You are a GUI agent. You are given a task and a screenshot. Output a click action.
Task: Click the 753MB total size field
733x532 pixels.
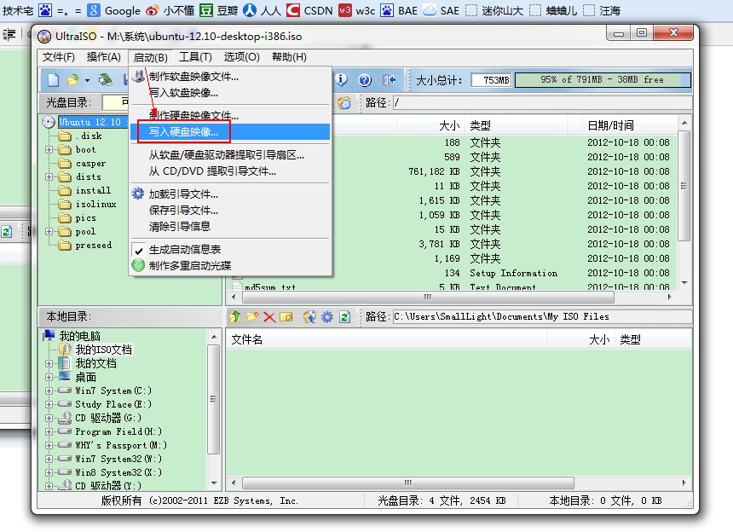[x=491, y=80]
